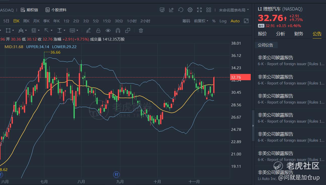326x185 pixels.
Task: Toggle Auto scale
Action: pos(235,21)
